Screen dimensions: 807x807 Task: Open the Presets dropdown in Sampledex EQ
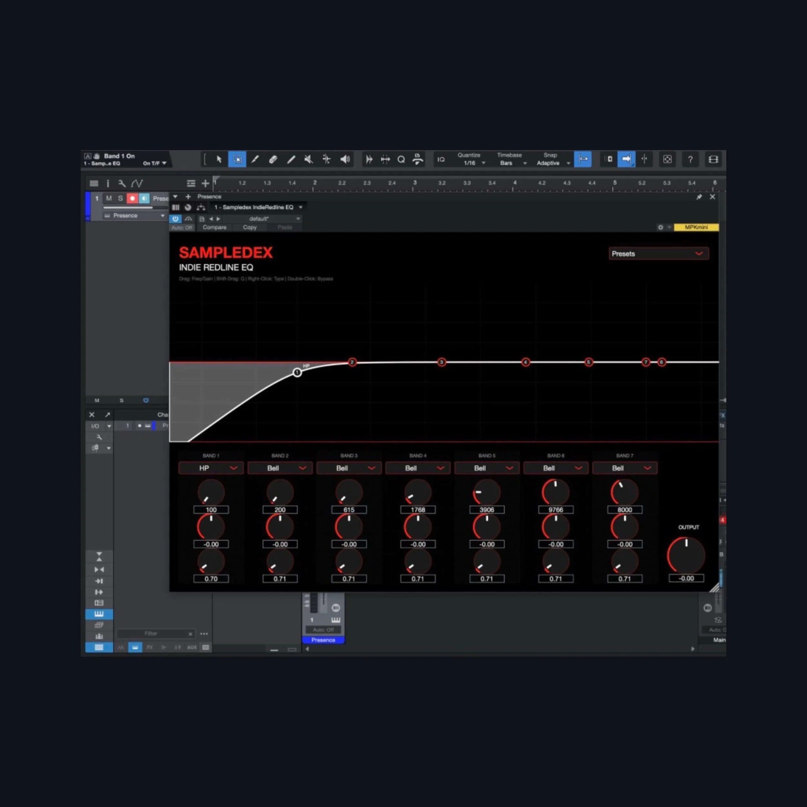pyautogui.click(x=659, y=253)
